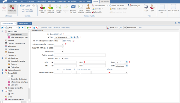
Task: Collapse Fiscal tree node
Action: 2,91
